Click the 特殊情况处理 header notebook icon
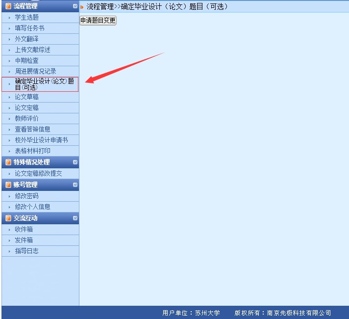The height and width of the screenshot is (319, 349). pos(8,162)
